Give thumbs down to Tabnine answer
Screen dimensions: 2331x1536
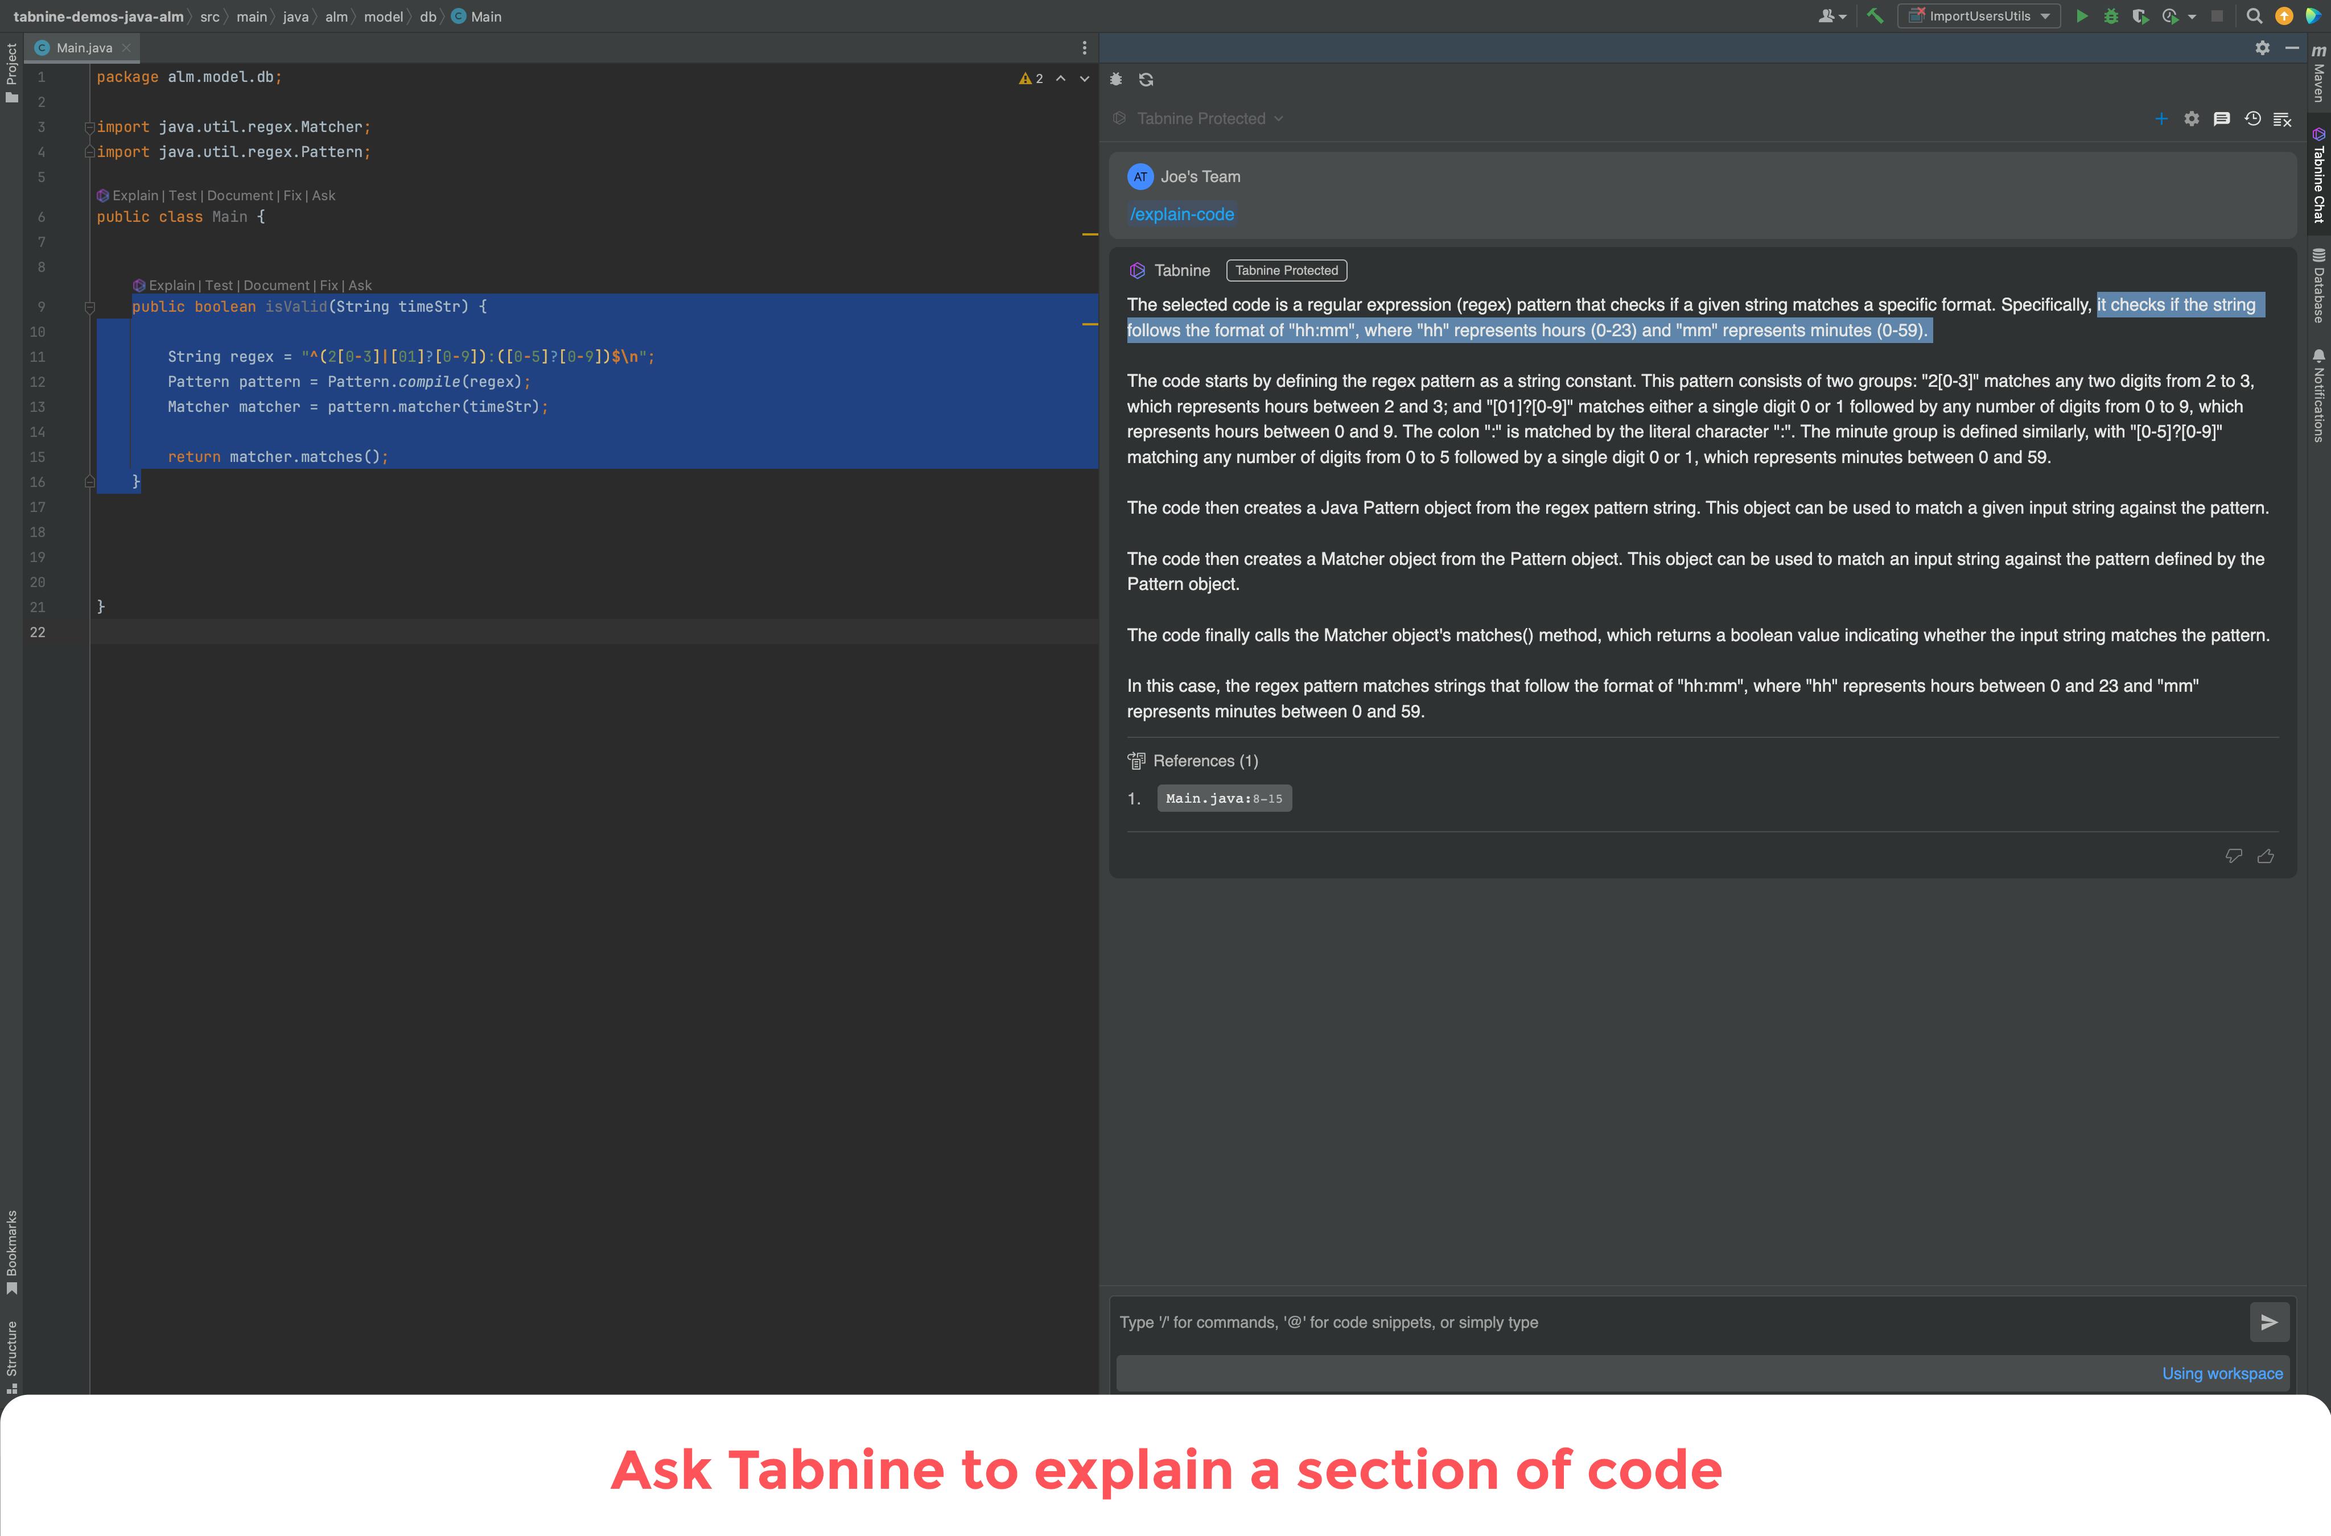coord(2234,856)
